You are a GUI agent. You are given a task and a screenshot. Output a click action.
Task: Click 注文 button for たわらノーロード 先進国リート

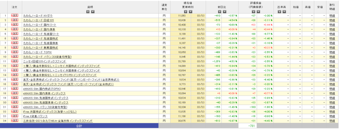click(15, 34)
